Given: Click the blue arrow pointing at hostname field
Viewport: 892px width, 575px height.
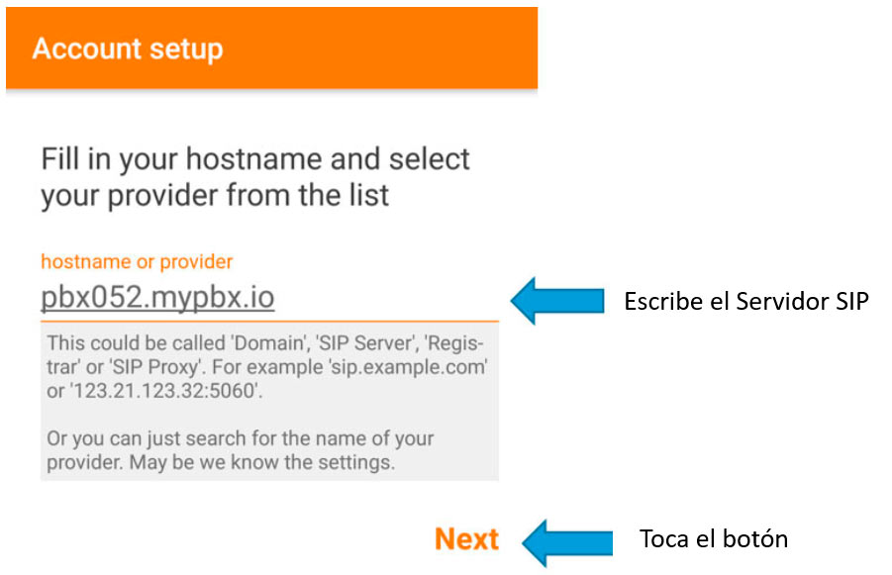Looking at the screenshot, I should 557,299.
